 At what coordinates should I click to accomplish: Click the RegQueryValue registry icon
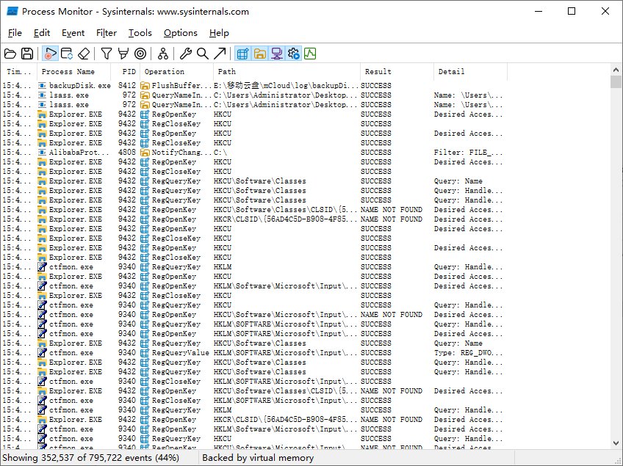145,352
